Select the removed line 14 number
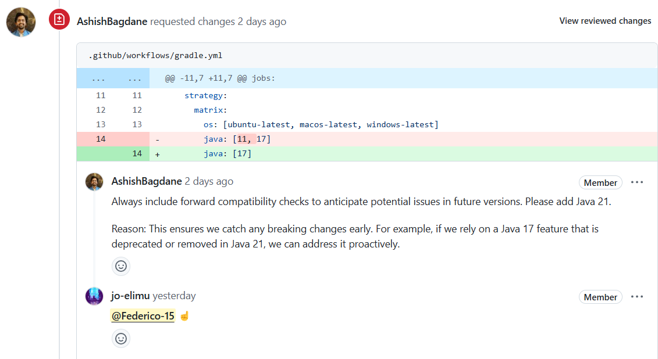 (101, 139)
